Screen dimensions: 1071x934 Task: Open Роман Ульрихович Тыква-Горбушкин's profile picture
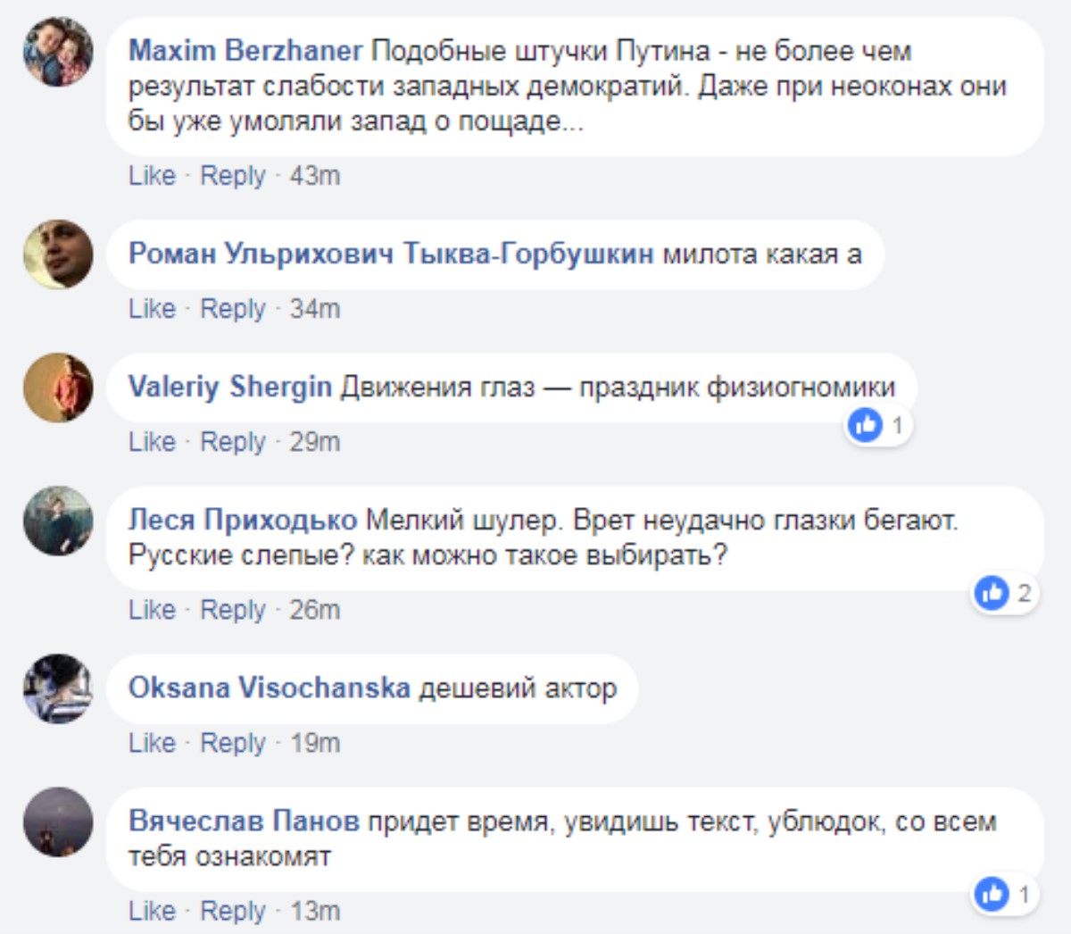(58, 254)
